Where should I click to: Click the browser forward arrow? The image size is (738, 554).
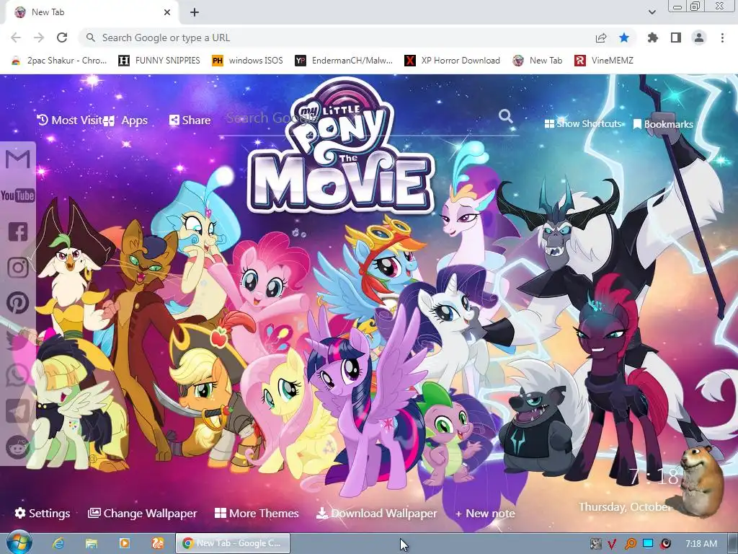click(39, 38)
